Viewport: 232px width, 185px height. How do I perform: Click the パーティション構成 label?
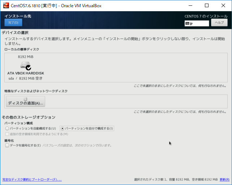pyautogui.click(x=19, y=123)
